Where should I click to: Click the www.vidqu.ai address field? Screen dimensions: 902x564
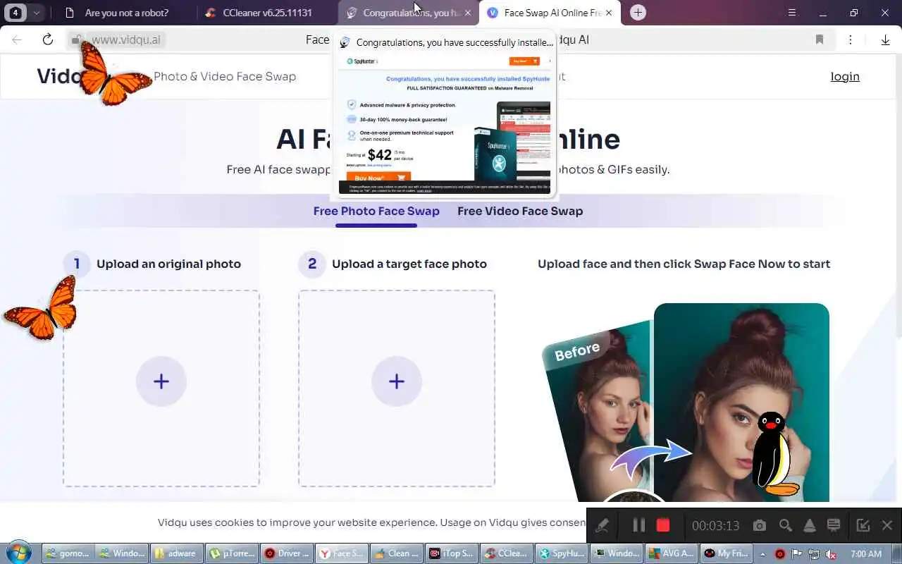[x=125, y=40]
